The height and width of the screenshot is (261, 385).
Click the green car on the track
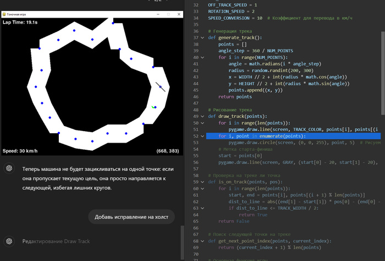coord(153,107)
